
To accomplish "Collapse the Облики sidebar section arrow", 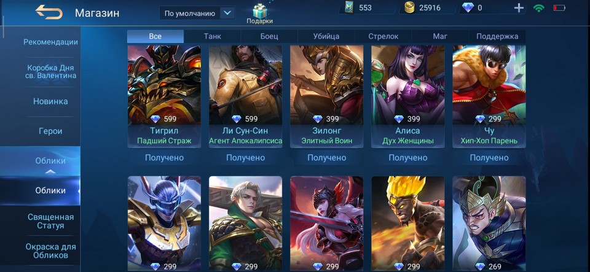I will click(x=50, y=172).
